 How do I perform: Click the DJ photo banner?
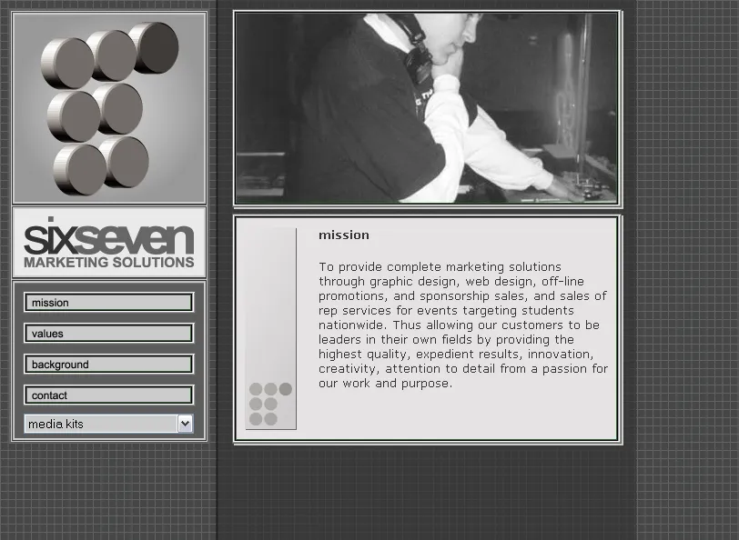427,108
